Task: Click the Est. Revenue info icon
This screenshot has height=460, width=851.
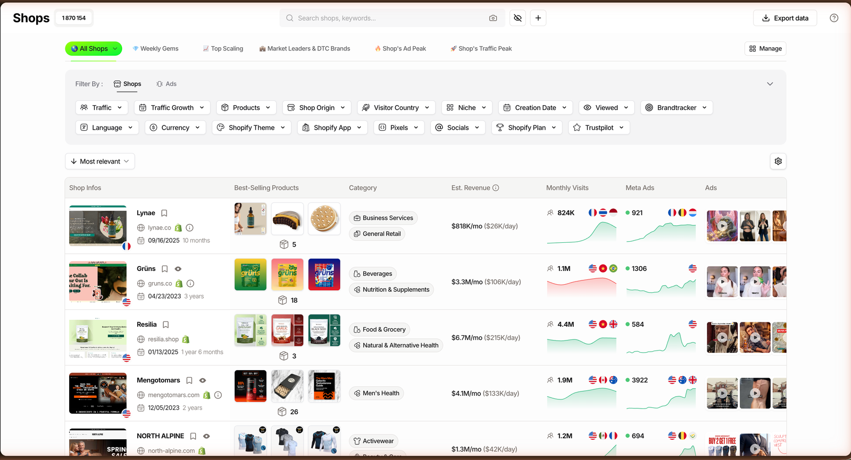Action: [x=496, y=188]
